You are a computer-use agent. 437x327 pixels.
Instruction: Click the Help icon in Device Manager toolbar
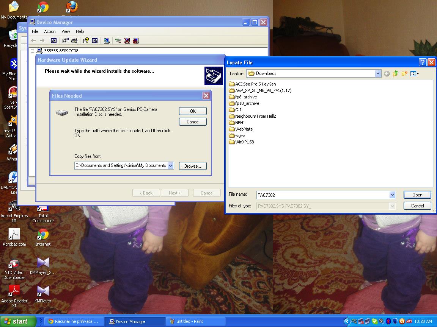pyautogui.click(x=86, y=40)
